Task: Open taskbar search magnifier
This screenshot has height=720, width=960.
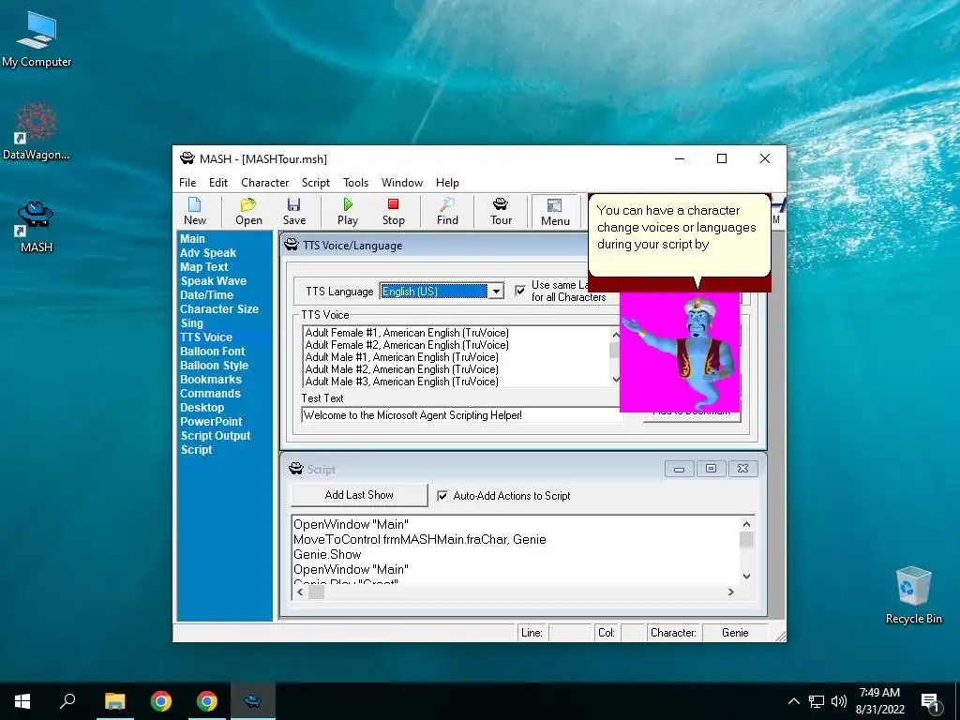Action: click(x=67, y=701)
